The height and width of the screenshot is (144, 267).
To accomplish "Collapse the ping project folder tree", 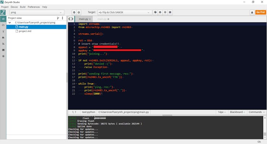I will coord(10,22).
